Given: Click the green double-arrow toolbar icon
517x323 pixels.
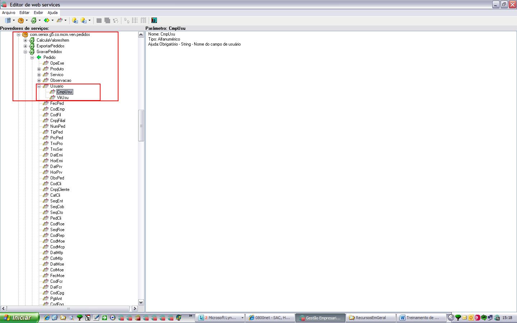Looking at the screenshot, I should tap(47, 20).
